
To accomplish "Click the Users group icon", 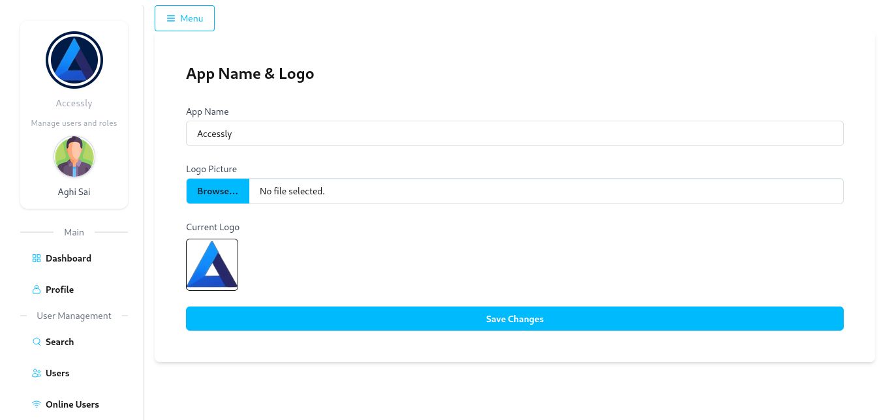I will click(x=37, y=373).
